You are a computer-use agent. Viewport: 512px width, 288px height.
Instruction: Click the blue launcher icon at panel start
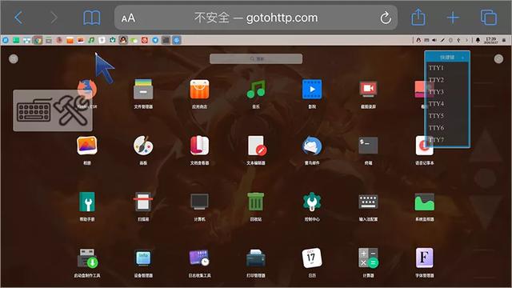point(6,40)
